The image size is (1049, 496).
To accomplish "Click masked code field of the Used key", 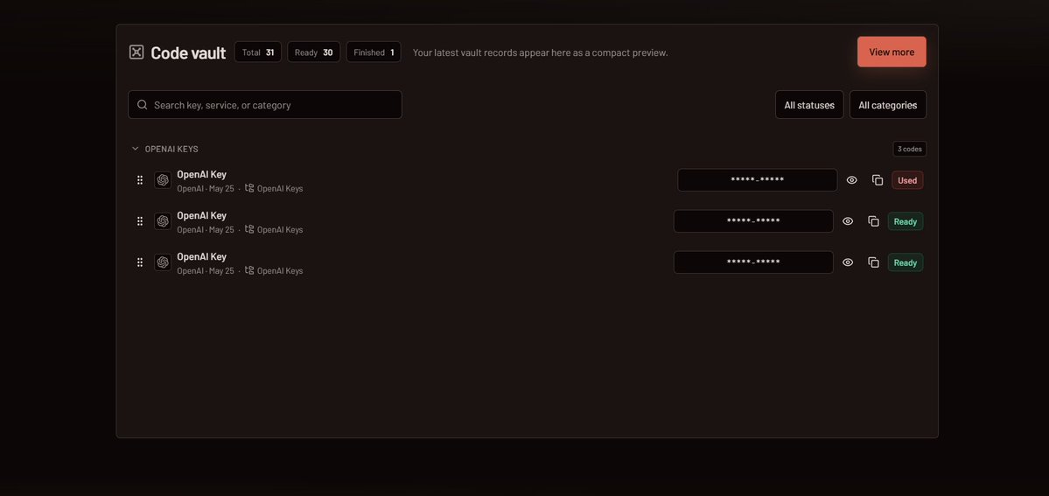I will pyautogui.click(x=758, y=180).
